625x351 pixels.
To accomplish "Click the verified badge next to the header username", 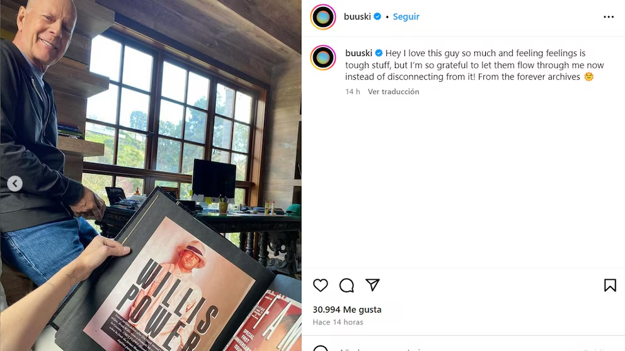I will [x=377, y=16].
